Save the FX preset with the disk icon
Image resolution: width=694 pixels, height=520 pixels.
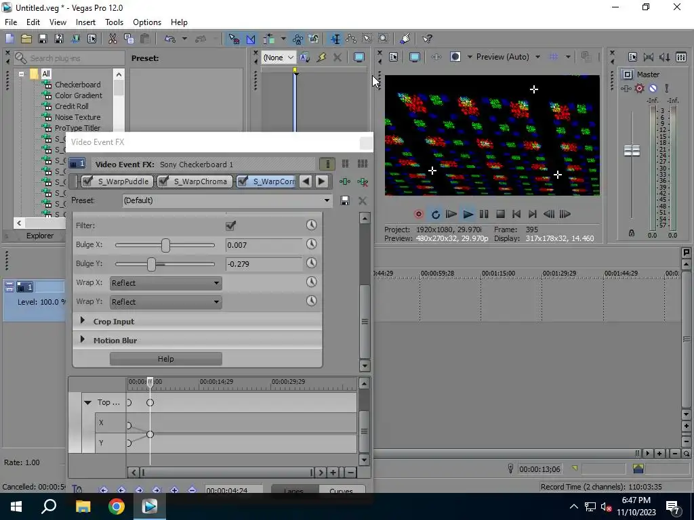click(x=345, y=200)
